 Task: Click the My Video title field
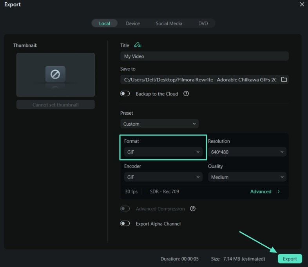204,56
